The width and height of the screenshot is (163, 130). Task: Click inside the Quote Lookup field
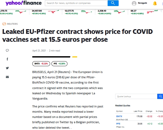click(136, 96)
